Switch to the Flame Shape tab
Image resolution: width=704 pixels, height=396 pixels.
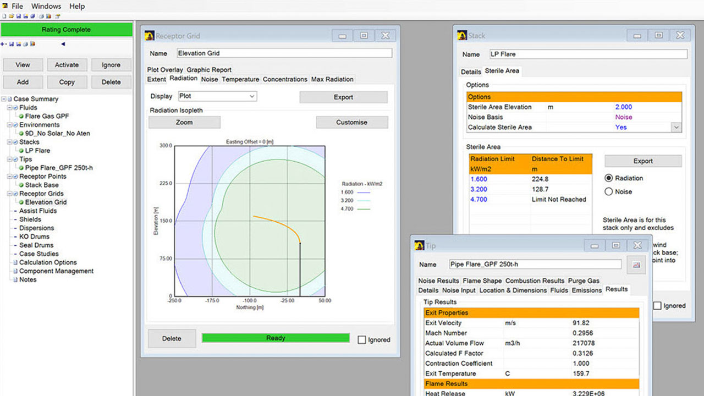(482, 280)
